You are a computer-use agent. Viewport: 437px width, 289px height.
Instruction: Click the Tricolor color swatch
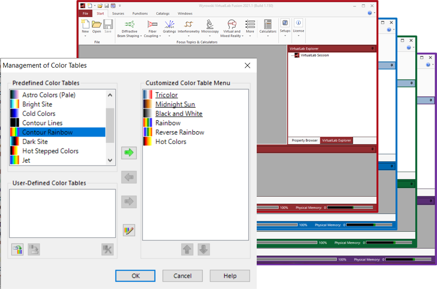(148, 95)
